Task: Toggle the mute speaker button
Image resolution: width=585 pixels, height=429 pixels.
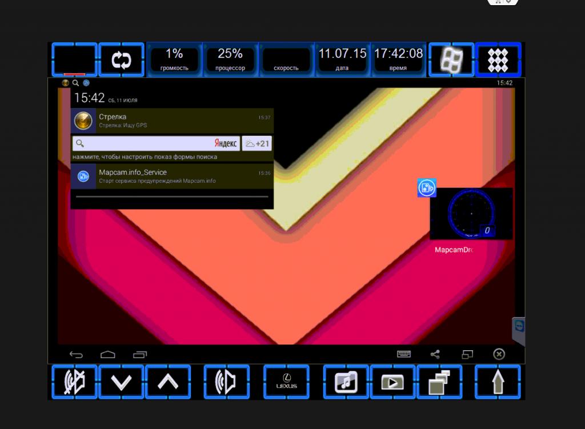Action: [74, 382]
